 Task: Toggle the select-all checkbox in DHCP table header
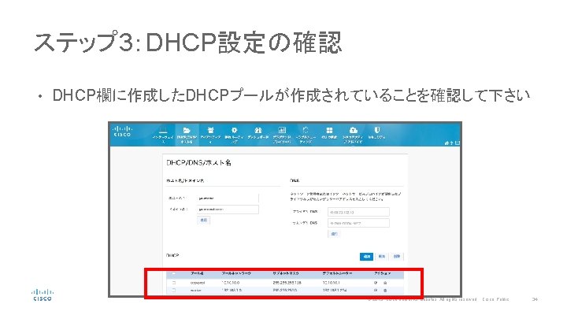174,274
